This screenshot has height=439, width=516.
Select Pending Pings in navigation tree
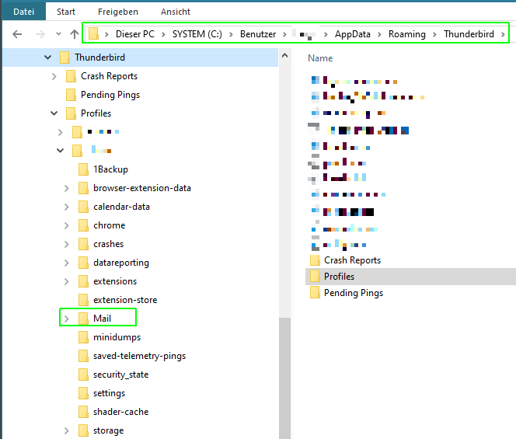click(x=110, y=95)
